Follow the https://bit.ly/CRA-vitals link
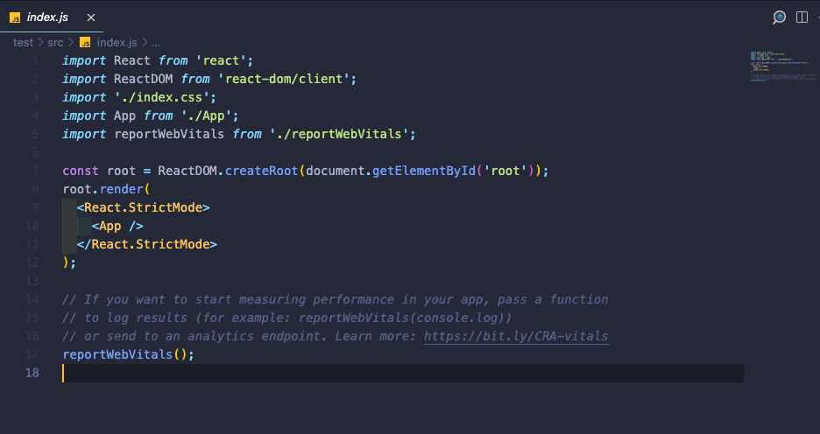The height and width of the screenshot is (434, 820). coord(516,336)
